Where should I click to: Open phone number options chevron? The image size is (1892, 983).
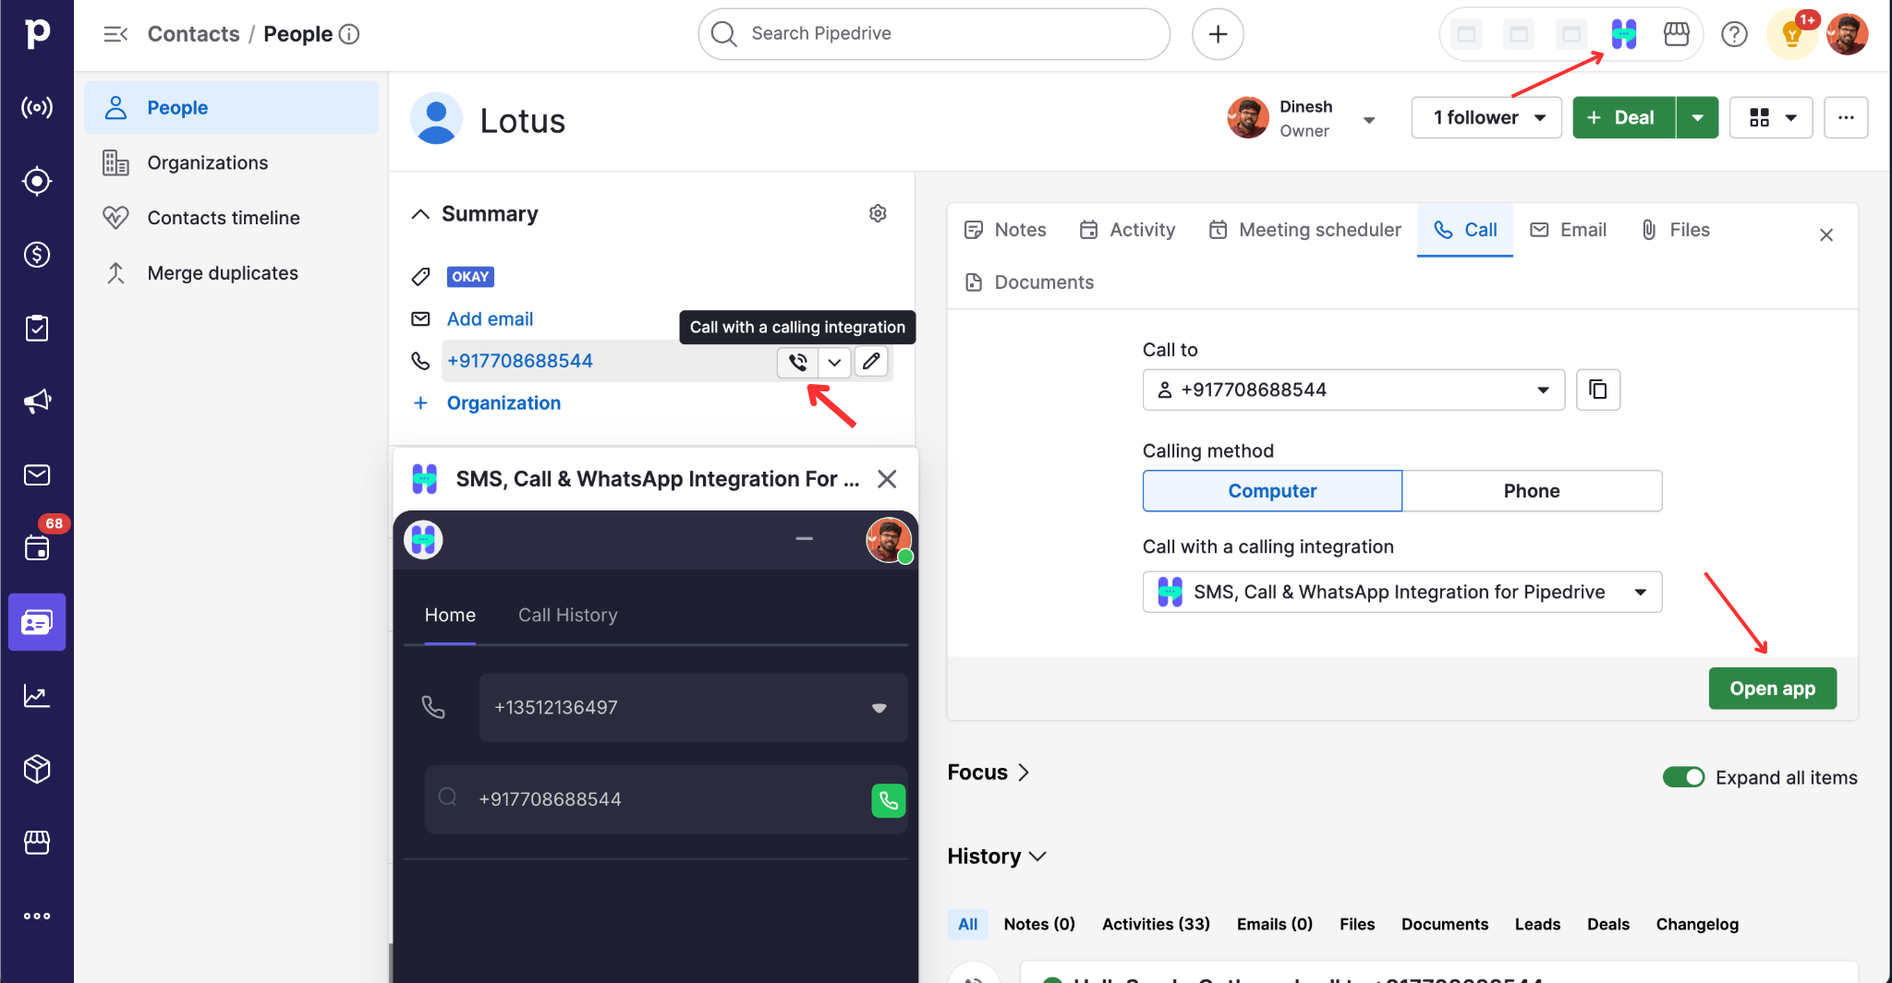(834, 362)
